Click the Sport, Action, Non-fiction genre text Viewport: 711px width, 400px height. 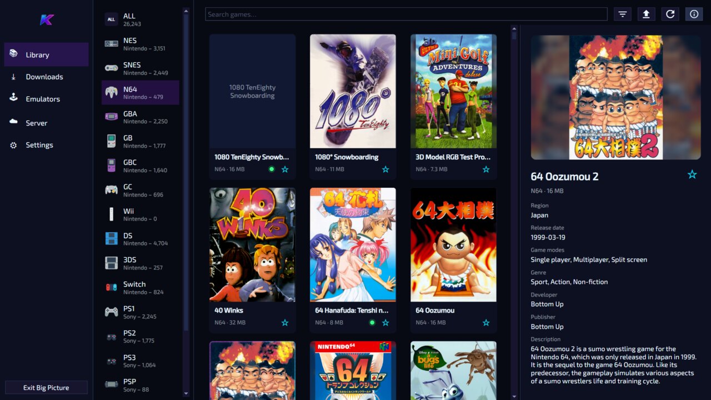pos(569,282)
